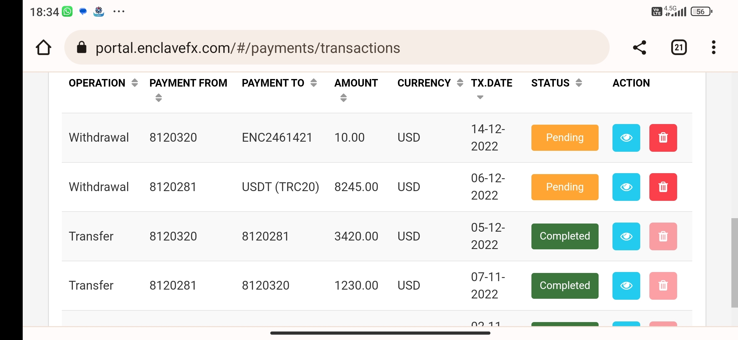738x340 pixels.
Task: Open the browser three-dot menu
Action: (713, 48)
